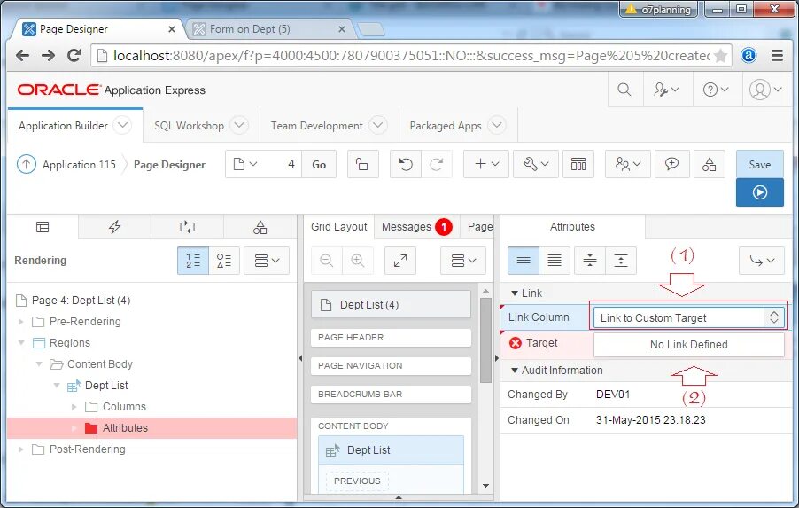Redo the last change

click(x=437, y=164)
